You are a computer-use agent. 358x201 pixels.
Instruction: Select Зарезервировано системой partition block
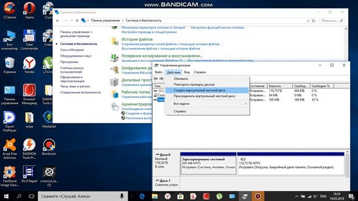pos(208,165)
